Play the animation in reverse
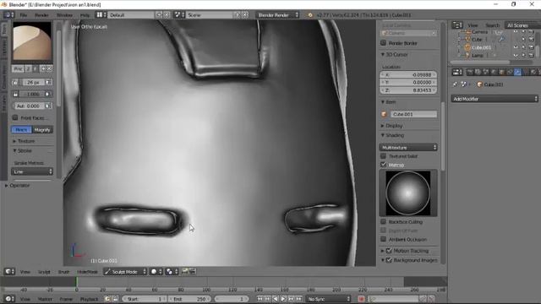Viewport: 541px width, 304px height. click(276, 299)
